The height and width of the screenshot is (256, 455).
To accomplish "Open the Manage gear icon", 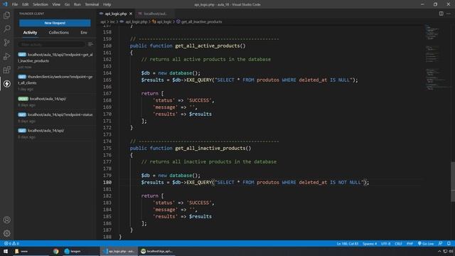I will [x=6, y=233].
